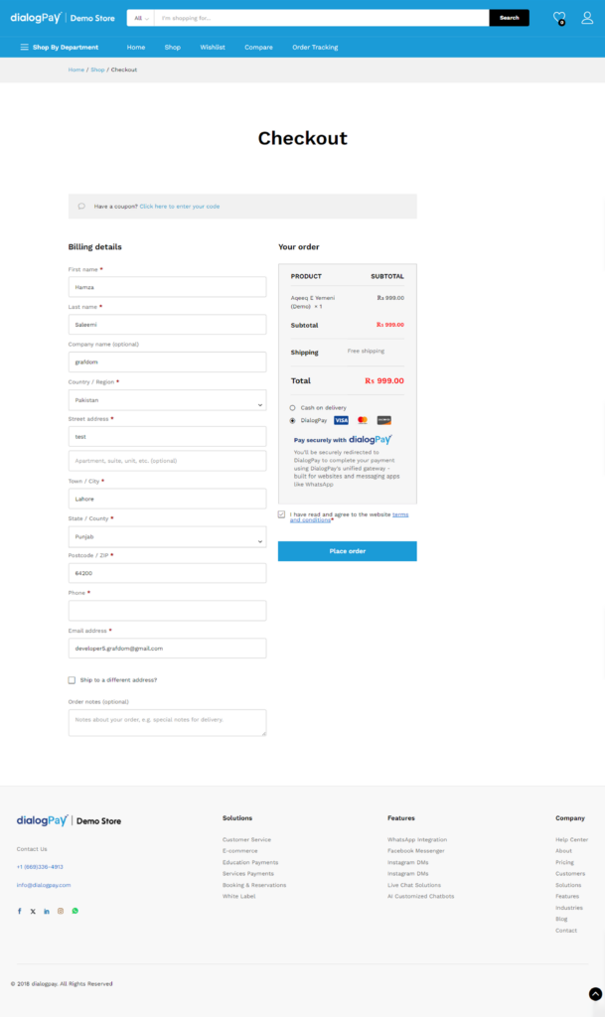Select the Cash on delivery payment option
The width and height of the screenshot is (605, 1017).
[x=292, y=407]
